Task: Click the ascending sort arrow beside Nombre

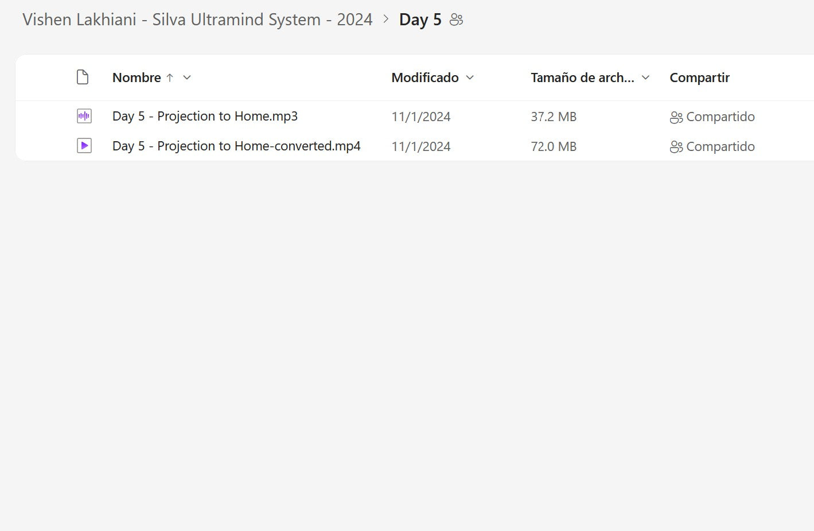Action: 170,77
